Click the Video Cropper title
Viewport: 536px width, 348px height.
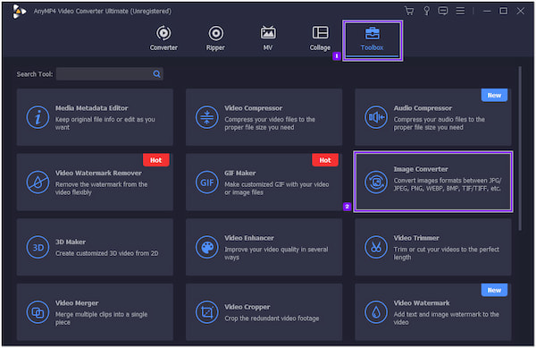[247, 307]
